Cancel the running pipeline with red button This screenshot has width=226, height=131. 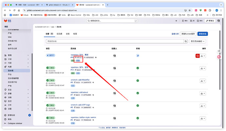pos(198,56)
